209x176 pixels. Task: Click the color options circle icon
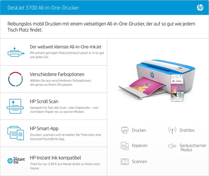15,79
